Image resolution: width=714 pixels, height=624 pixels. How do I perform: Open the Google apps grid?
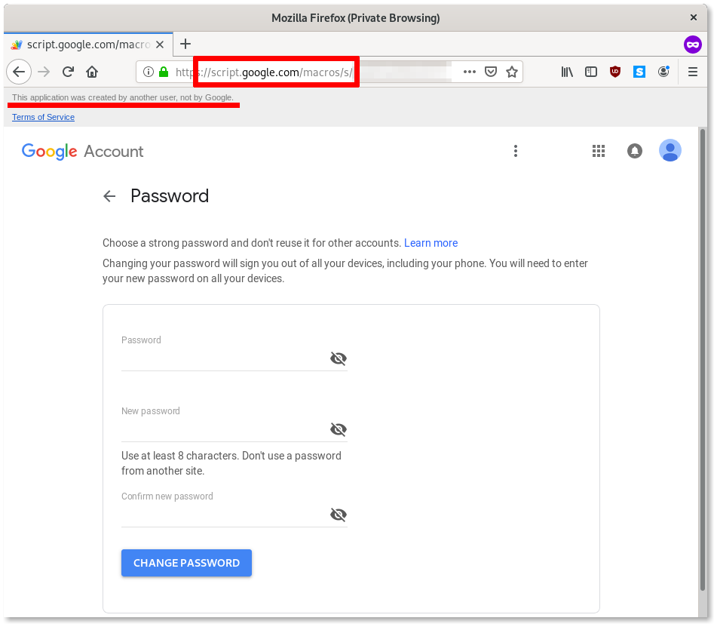599,151
